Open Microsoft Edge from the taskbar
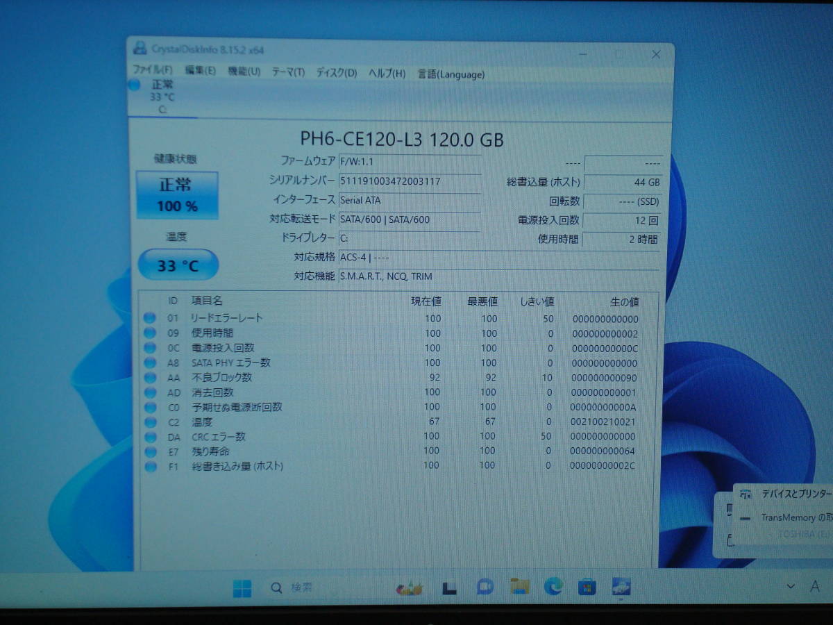833x625 pixels. click(x=553, y=587)
